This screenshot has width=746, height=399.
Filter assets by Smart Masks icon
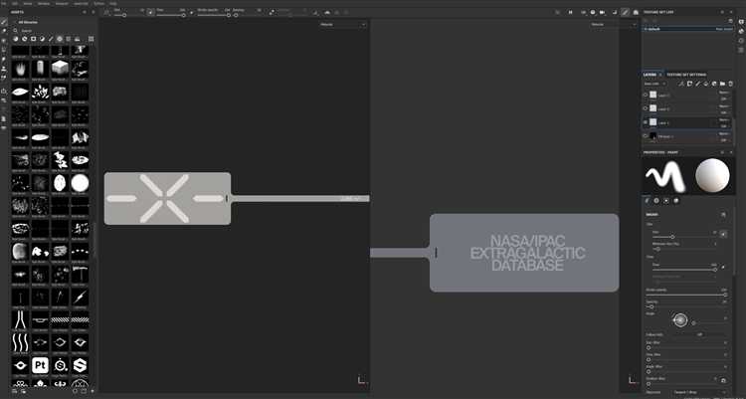[x=33, y=39]
